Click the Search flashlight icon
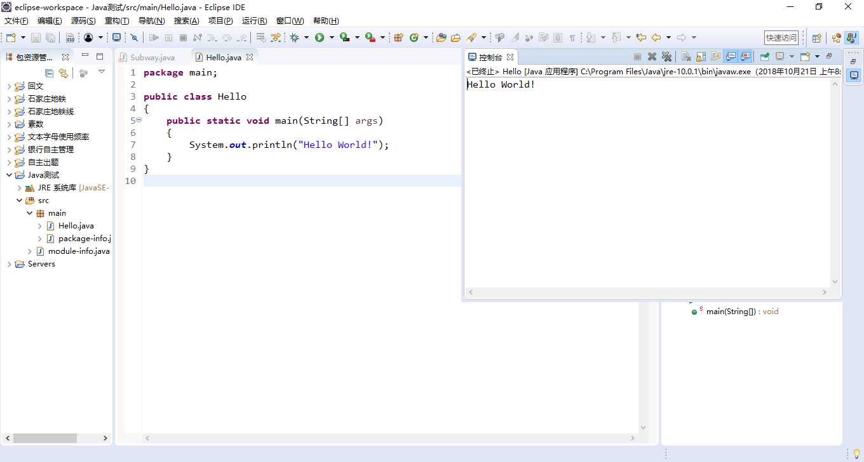864x462 pixels. (x=471, y=37)
